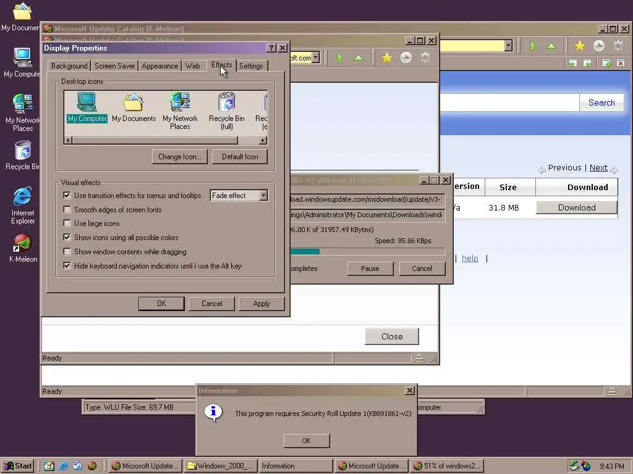Click the green Go arrow in rear K-Meleon window

click(533, 46)
